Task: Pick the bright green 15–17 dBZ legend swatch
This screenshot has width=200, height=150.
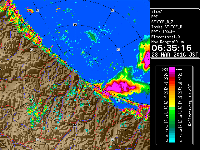Action: [x=172, y=112]
